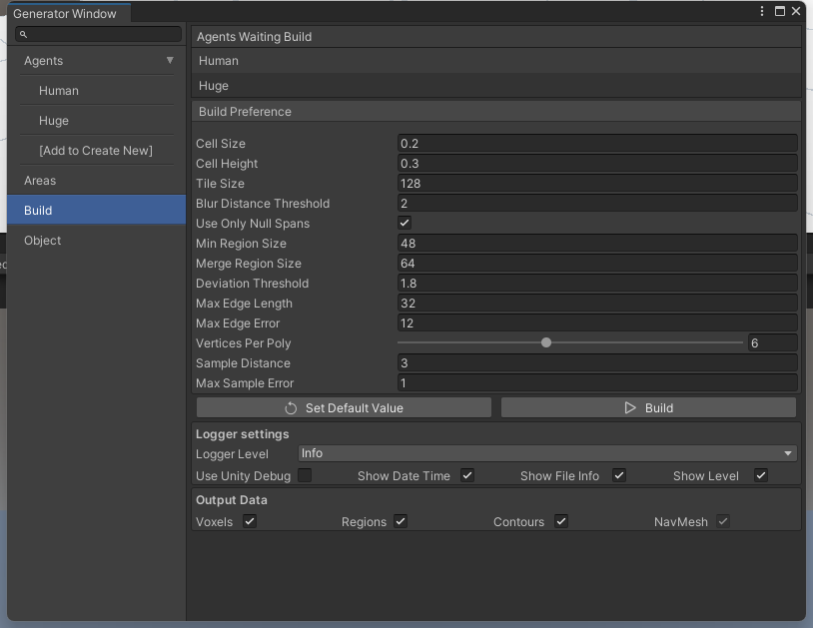Image resolution: width=813 pixels, height=628 pixels.
Task: Click the Sample Distance field
Action: pos(597,363)
